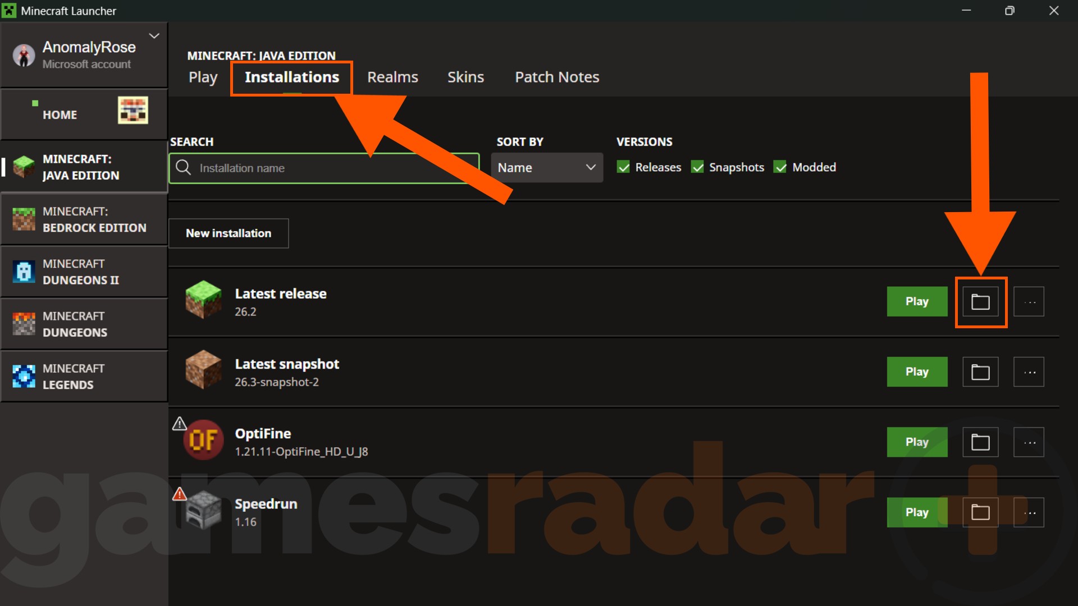
Task: Select Minecraft Legends in sidebar
Action: click(84, 377)
